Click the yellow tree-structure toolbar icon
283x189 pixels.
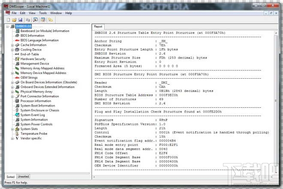click(x=51, y=20)
